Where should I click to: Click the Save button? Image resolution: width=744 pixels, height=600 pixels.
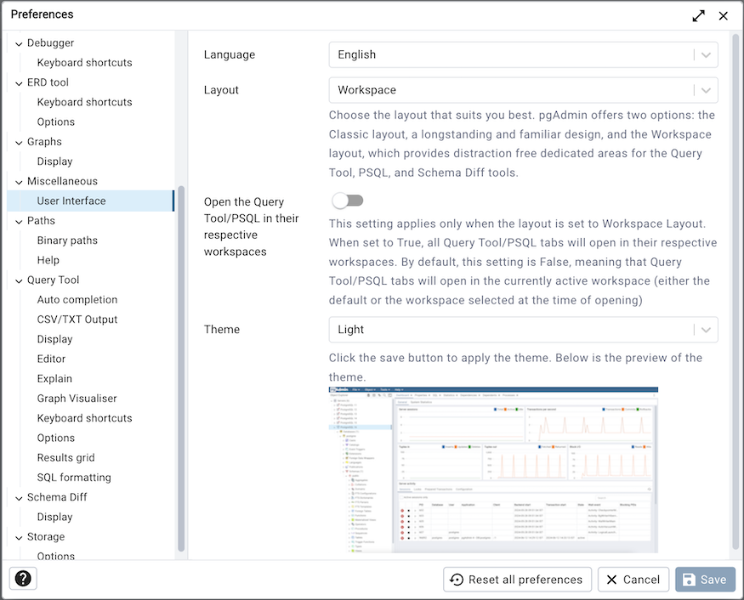[x=705, y=580]
